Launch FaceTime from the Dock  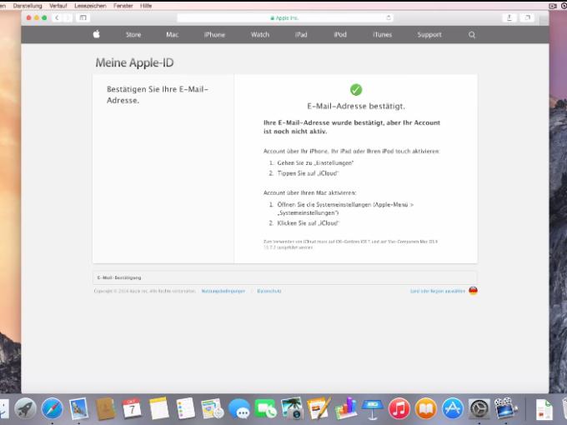coord(265,408)
